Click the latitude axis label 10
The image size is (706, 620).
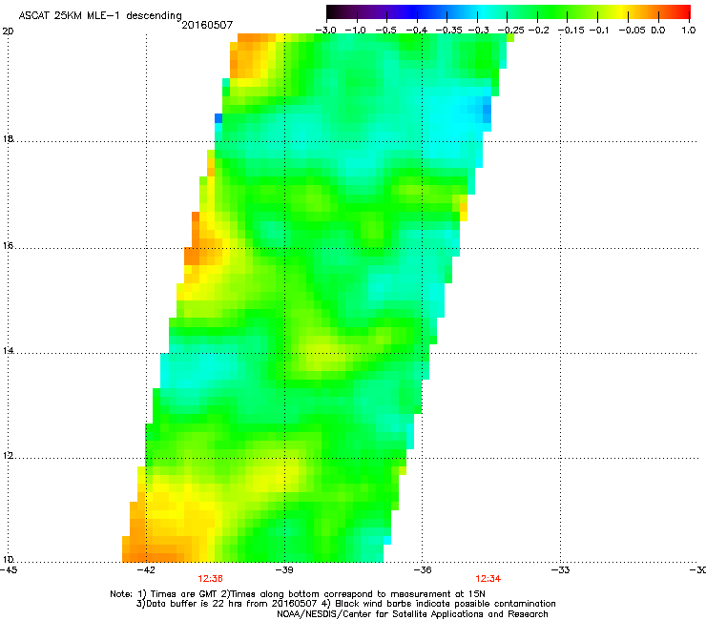pos(8,560)
